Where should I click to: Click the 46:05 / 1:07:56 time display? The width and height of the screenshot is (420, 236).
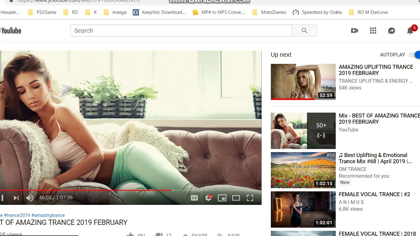pyautogui.click(x=56, y=198)
